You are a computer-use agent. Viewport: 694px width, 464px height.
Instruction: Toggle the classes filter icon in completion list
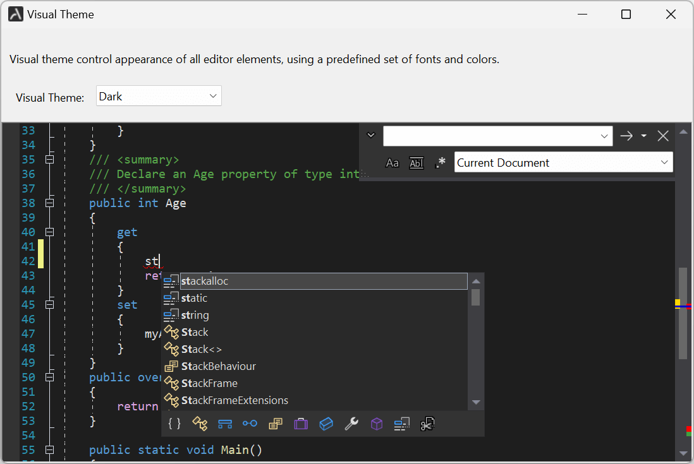coord(200,424)
